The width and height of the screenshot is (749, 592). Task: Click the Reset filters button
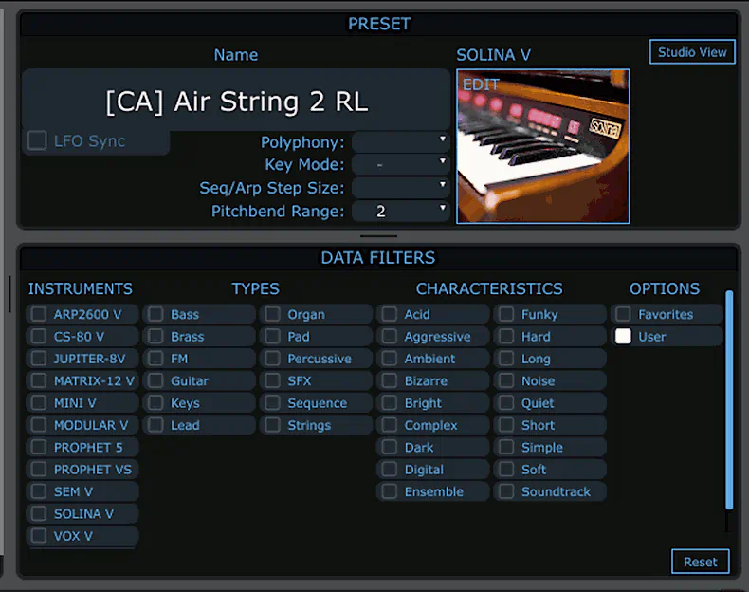tap(701, 562)
